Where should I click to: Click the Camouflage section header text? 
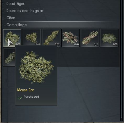(17, 25)
